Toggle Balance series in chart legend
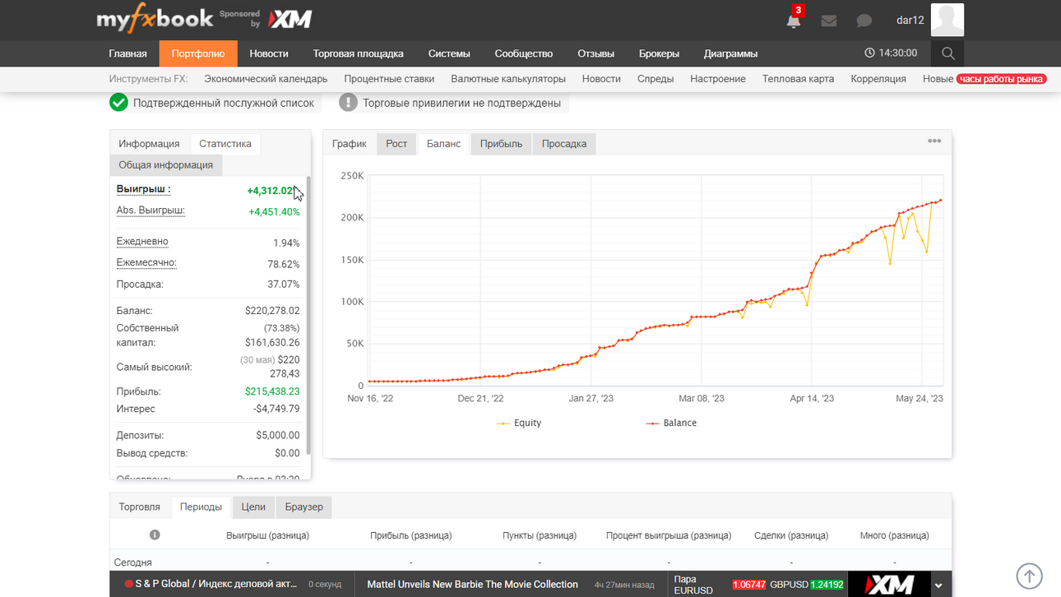The width and height of the screenshot is (1061, 597). (671, 423)
